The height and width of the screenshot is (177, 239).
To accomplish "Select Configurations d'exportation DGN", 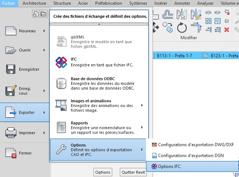I will coord(193,156).
